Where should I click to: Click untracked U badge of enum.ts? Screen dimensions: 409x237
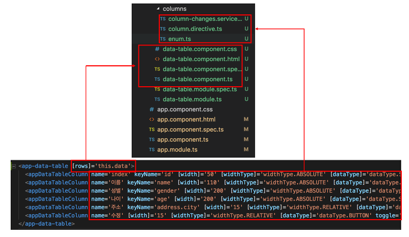246,39
